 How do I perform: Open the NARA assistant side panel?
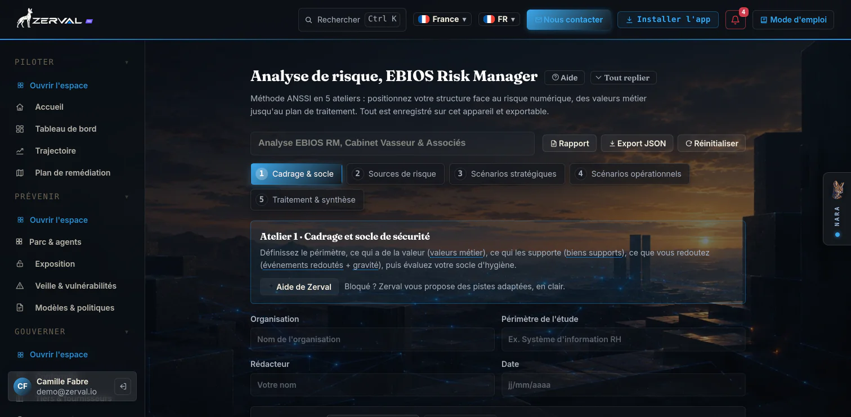click(837, 209)
